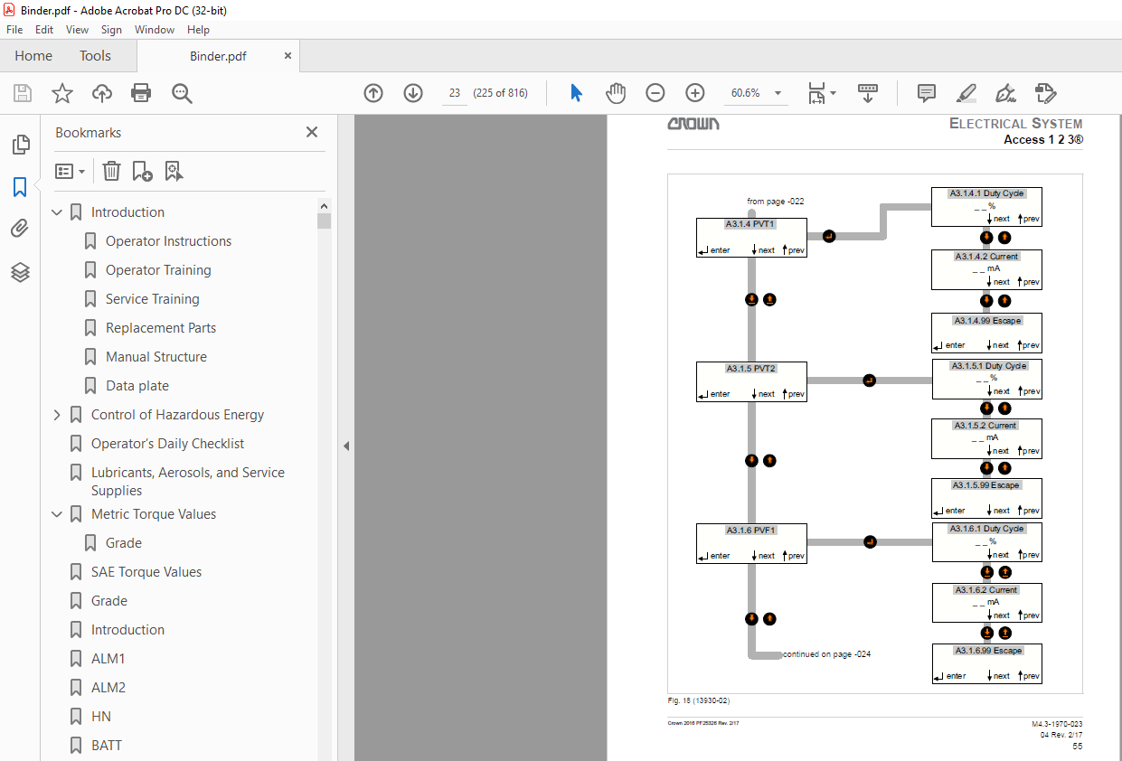Collapse the Metric Torque Values bookmark
Image resolution: width=1122 pixels, height=761 pixels.
pyautogui.click(x=57, y=514)
